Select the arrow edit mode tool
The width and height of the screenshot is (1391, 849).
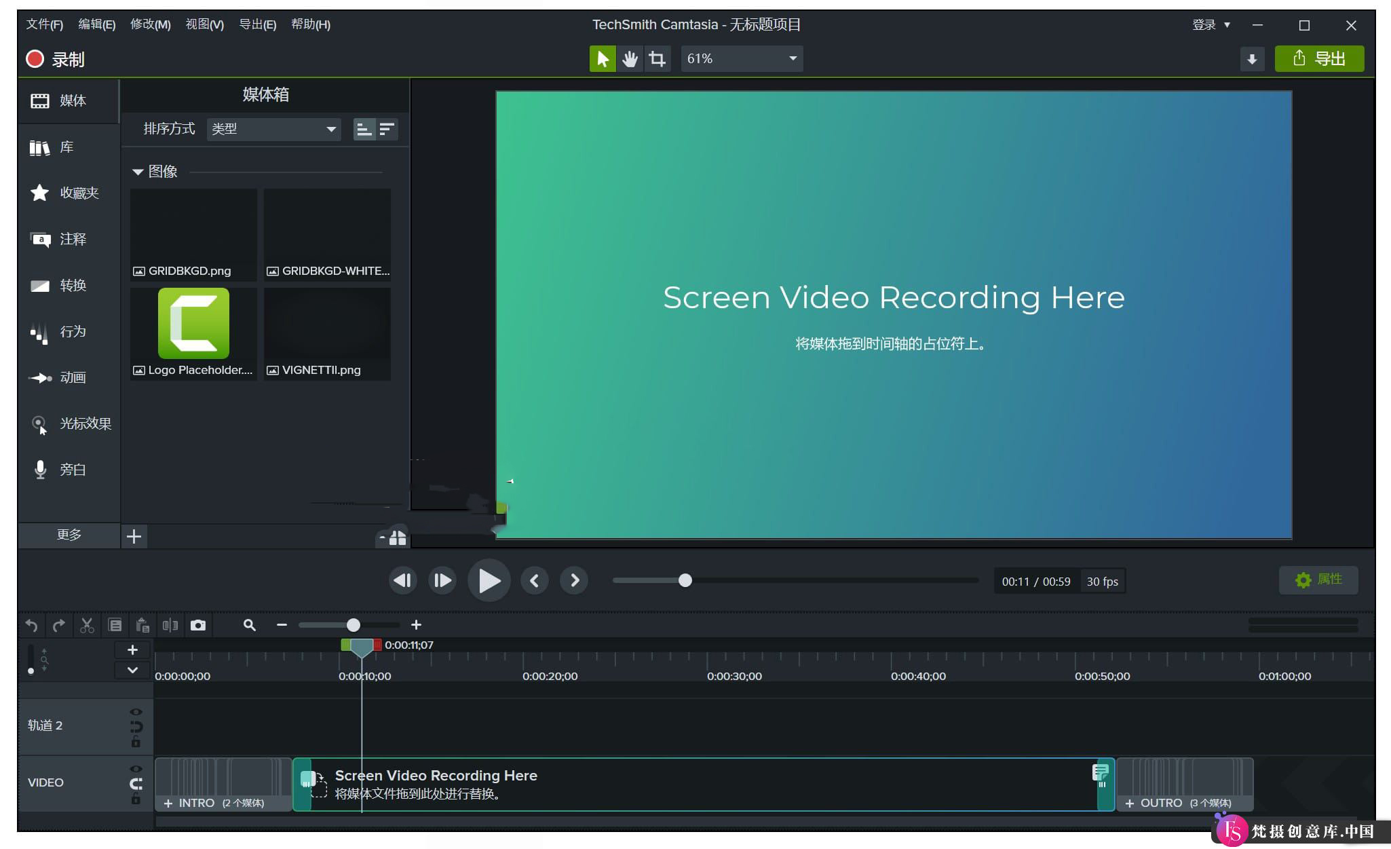tap(603, 59)
